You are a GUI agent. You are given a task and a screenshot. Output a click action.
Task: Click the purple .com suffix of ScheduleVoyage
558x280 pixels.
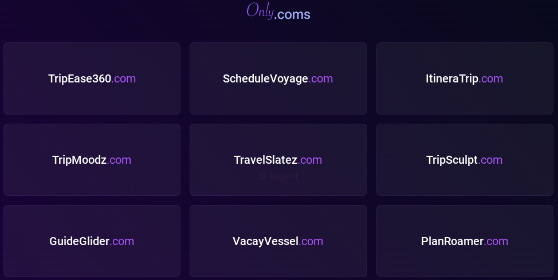(x=321, y=78)
